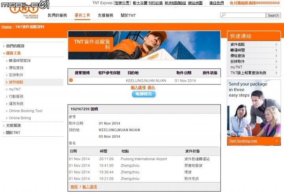Viewport: 284px width, 194px height.
Task: Open 行動服務 sidebar item
Action: tap(16, 97)
